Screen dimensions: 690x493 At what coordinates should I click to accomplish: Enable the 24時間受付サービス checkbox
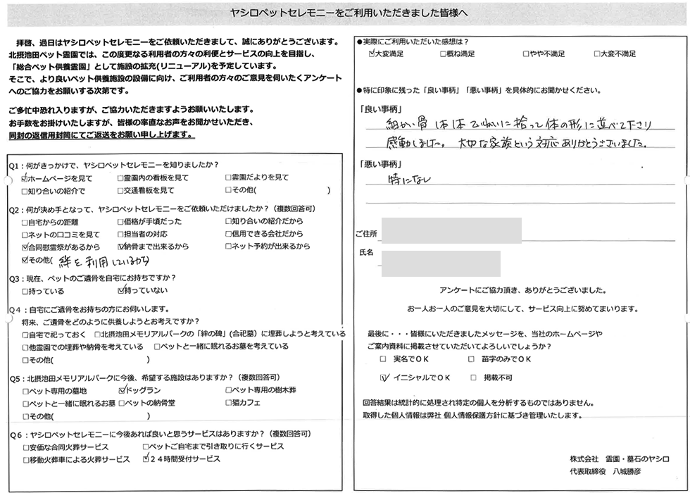146,459
